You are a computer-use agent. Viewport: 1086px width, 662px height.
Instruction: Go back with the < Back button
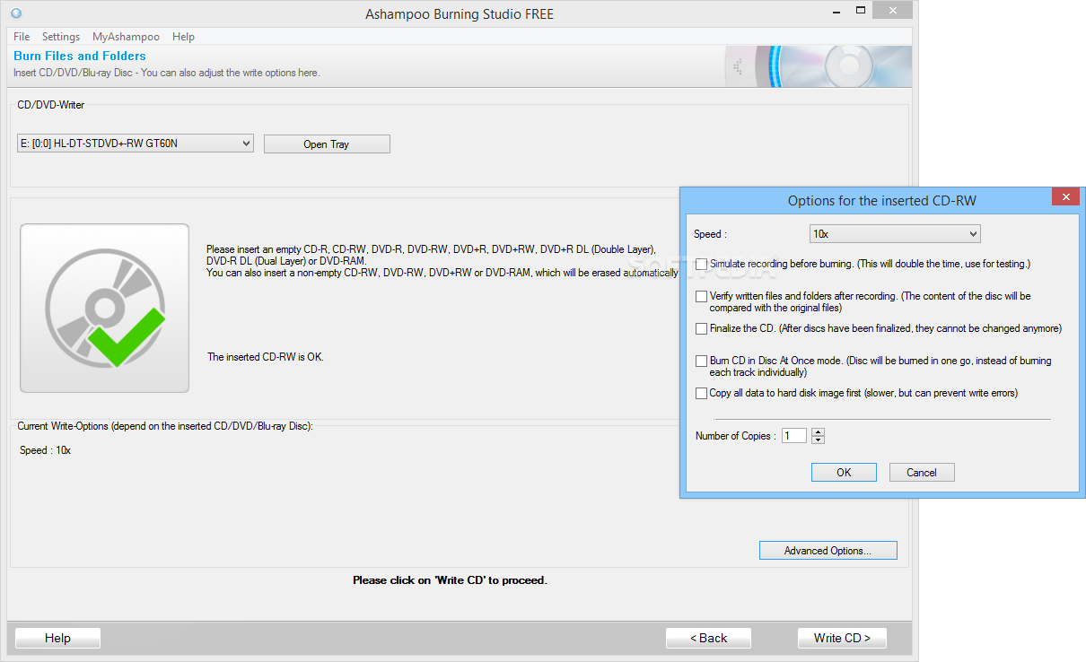(x=708, y=638)
